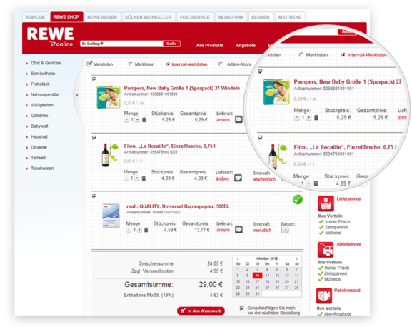
Task: Decrease Kopierpapier quantity with minus button
Action: [x=129, y=230]
